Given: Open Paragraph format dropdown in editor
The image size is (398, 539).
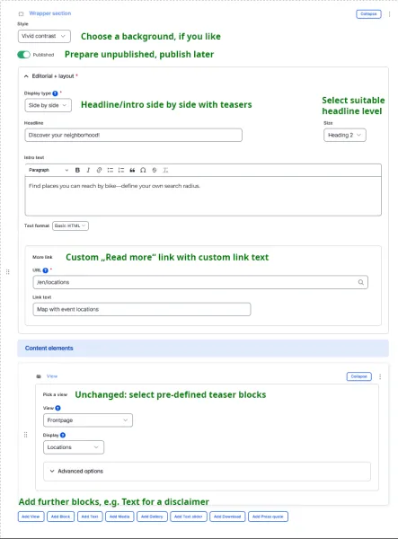Looking at the screenshot, I should [x=49, y=170].
